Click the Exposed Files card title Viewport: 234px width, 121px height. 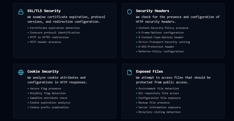pos(149,72)
